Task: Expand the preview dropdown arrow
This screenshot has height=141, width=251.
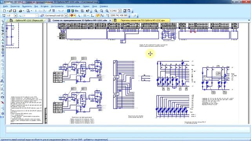Action: pyautogui.click(x=31, y=11)
